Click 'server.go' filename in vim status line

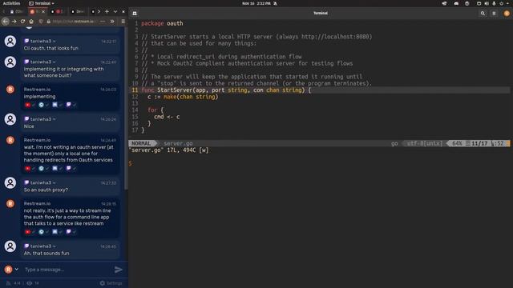pyautogui.click(x=178, y=143)
